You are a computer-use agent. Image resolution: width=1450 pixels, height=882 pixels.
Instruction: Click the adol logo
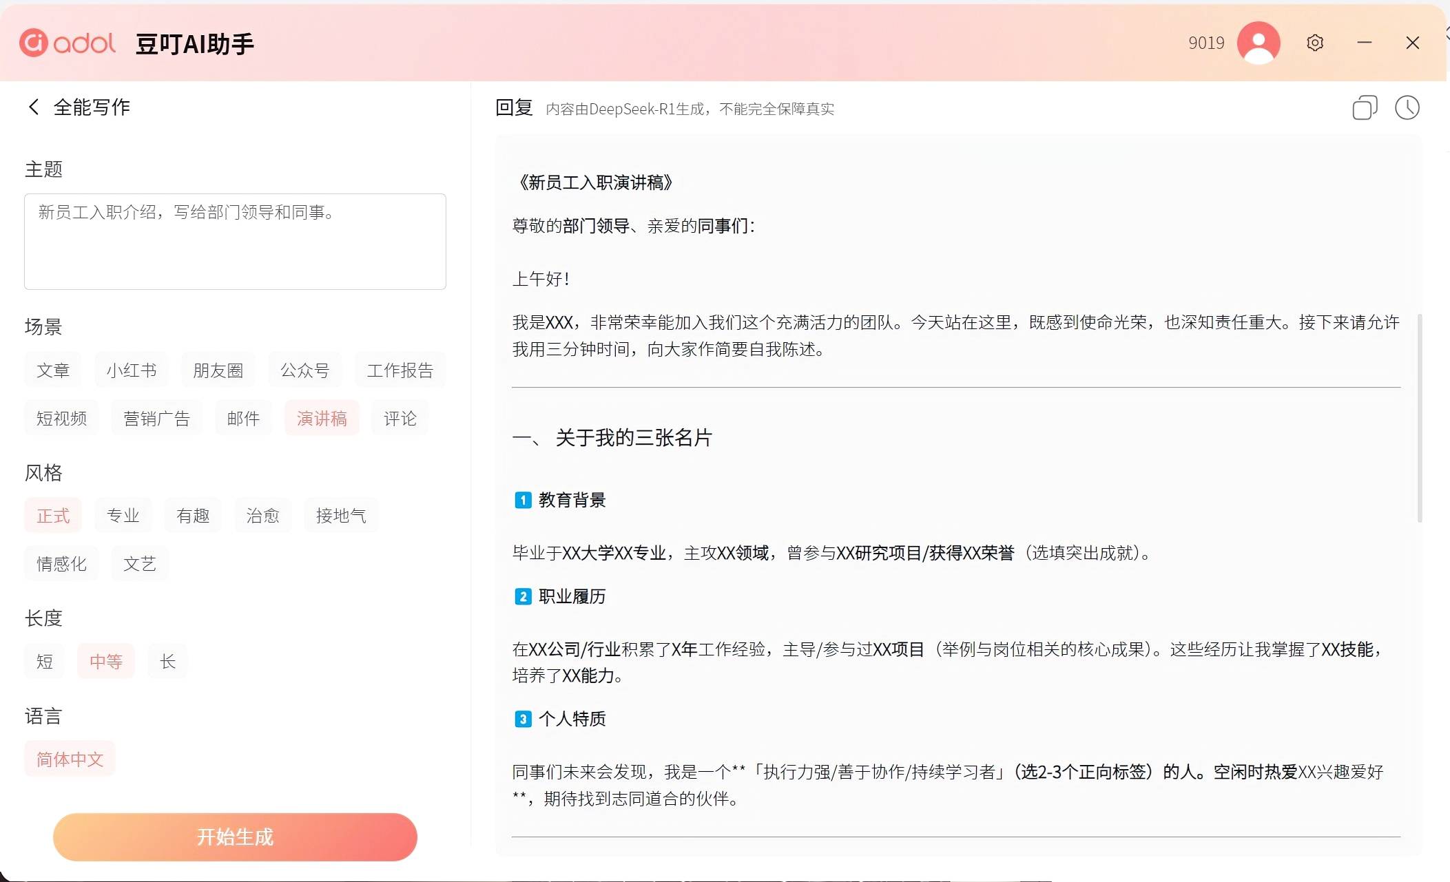[x=67, y=43]
